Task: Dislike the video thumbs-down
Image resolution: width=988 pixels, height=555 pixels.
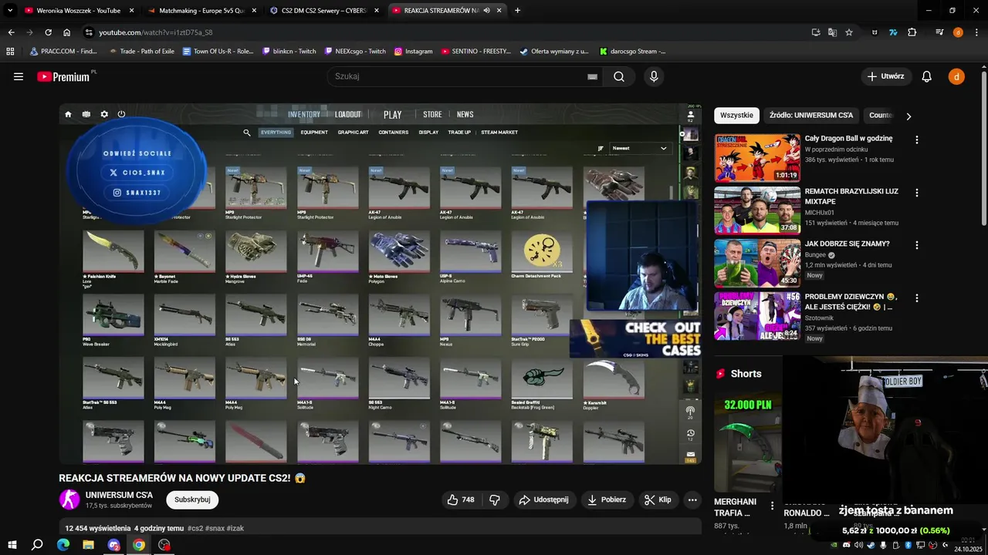Action: coord(495,499)
